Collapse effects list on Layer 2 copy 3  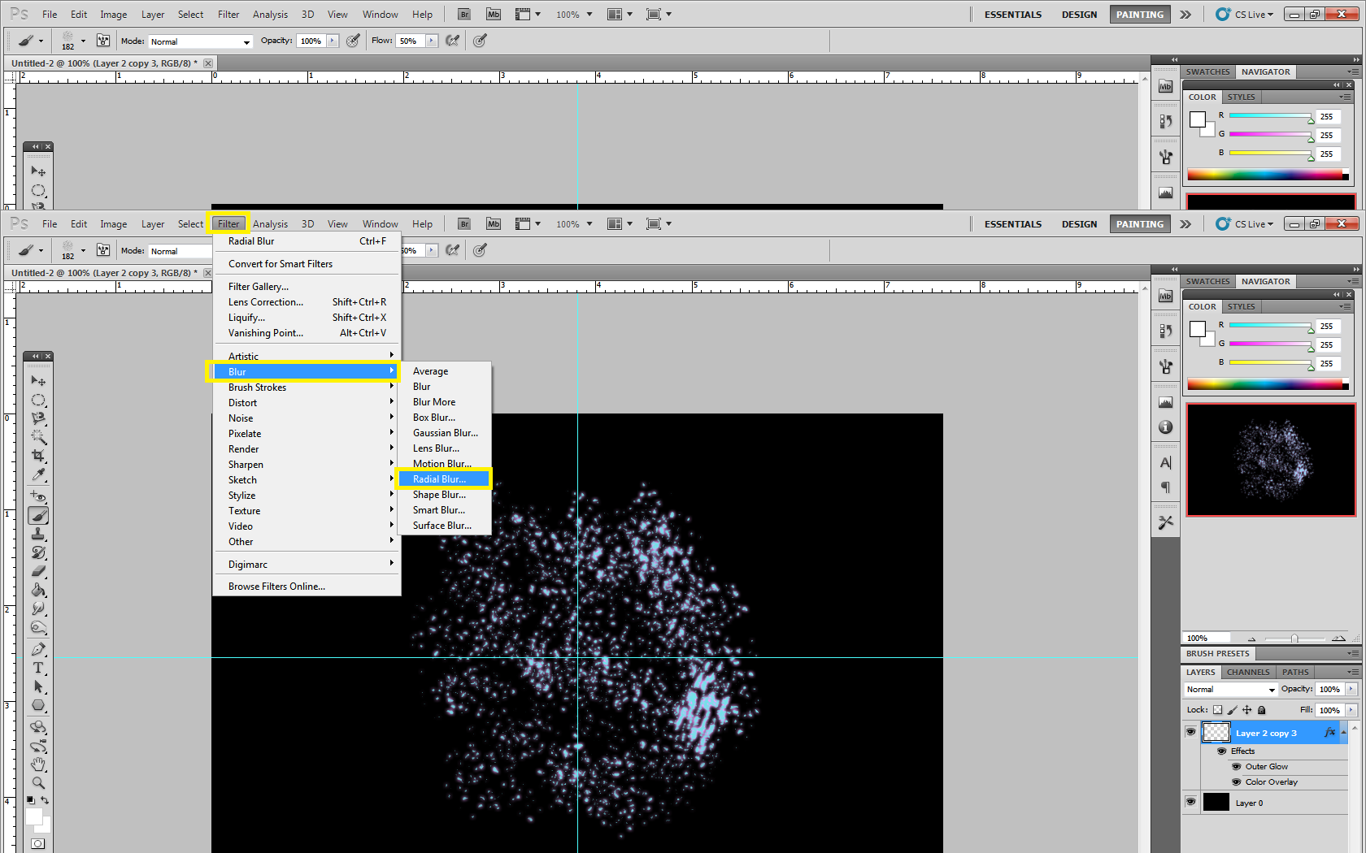[x=1343, y=732]
